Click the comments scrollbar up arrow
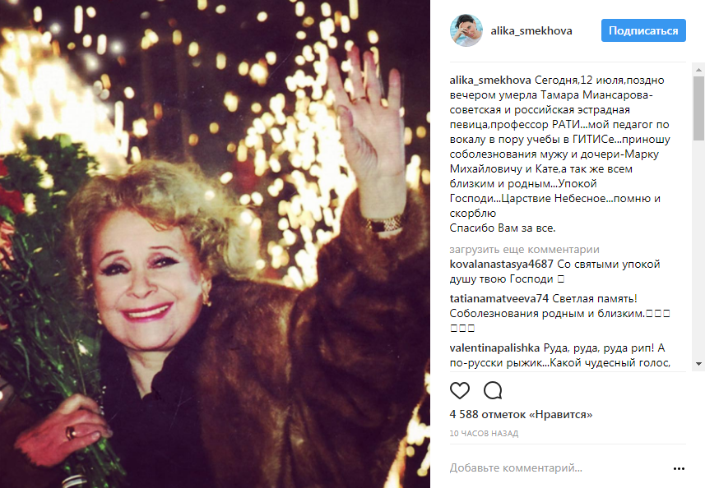 click(698, 70)
